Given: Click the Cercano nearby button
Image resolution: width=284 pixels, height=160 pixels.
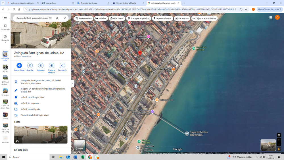Looking at the screenshot, I should pyautogui.click(x=41, y=67).
